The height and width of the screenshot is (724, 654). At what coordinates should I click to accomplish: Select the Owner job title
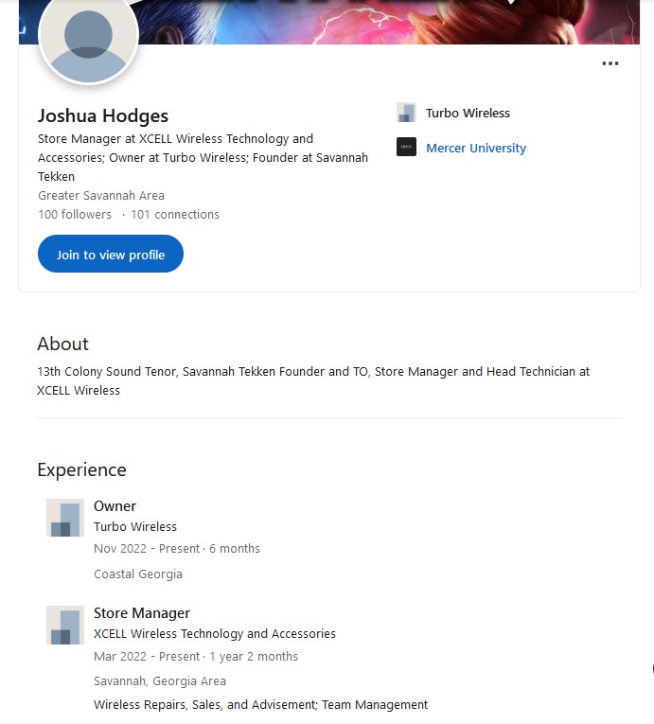coord(115,506)
